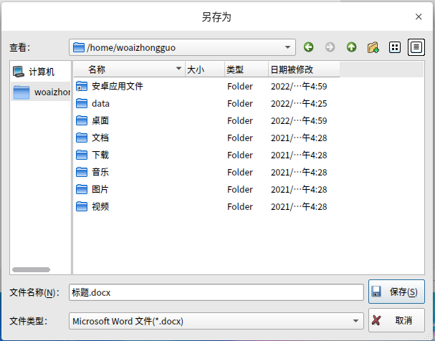Open the 文件类型 dropdown (Microsoft Word 文件)
The image size is (435, 341).
(216, 321)
